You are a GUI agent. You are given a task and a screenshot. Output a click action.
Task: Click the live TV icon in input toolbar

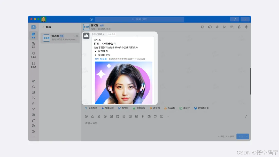click(x=149, y=116)
